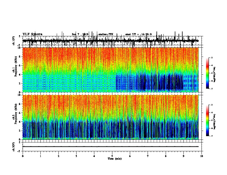227x175 pixels.
Task: Click the "VLF Spectra" title text
Action: 32,34
